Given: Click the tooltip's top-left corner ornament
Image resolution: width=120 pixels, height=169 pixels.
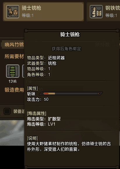Looking at the screenshot, I should pyautogui.click(x=26, y=31).
